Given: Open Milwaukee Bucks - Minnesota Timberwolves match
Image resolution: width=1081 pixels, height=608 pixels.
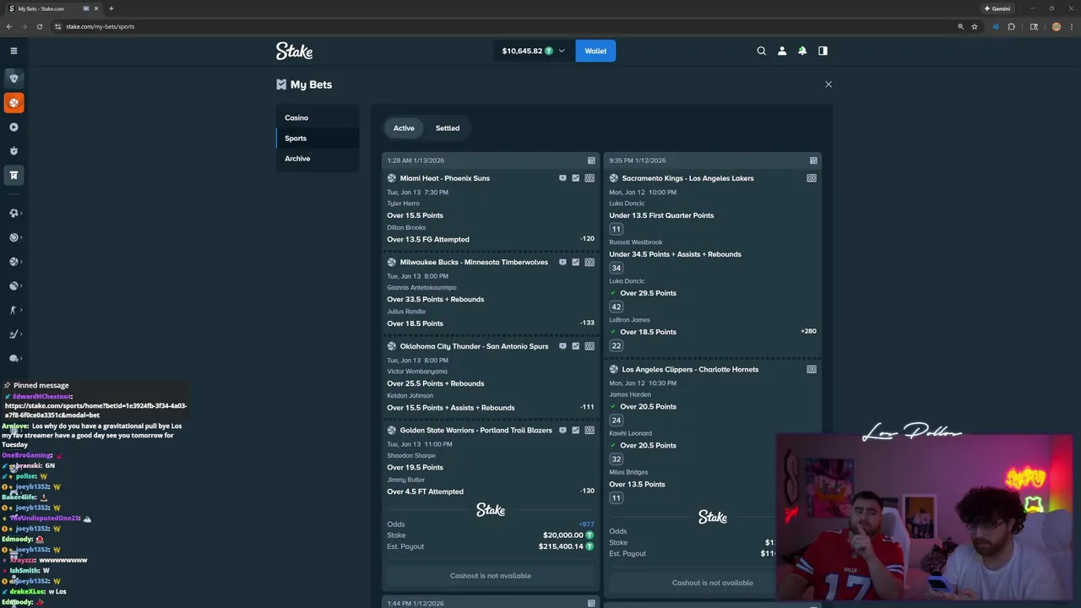Looking at the screenshot, I should 474,262.
